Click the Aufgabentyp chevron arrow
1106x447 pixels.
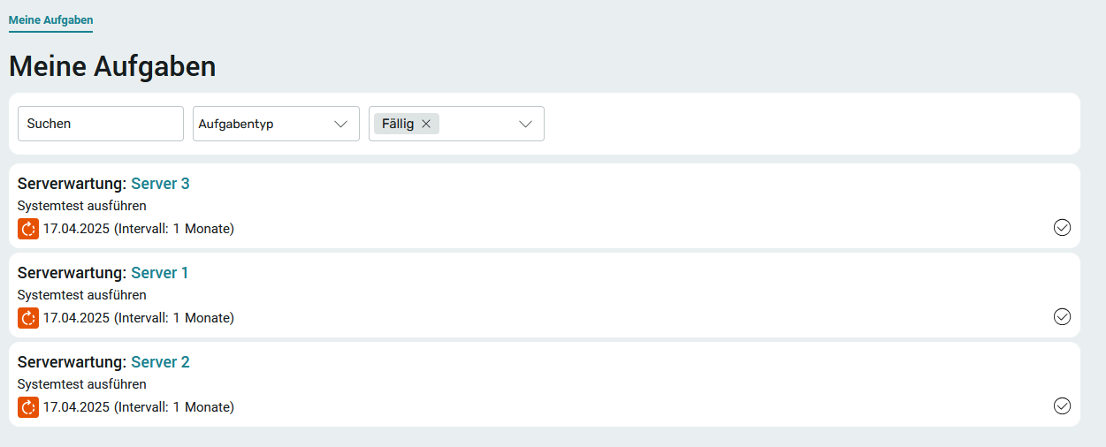pyautogui.click(x=341, y=125)
